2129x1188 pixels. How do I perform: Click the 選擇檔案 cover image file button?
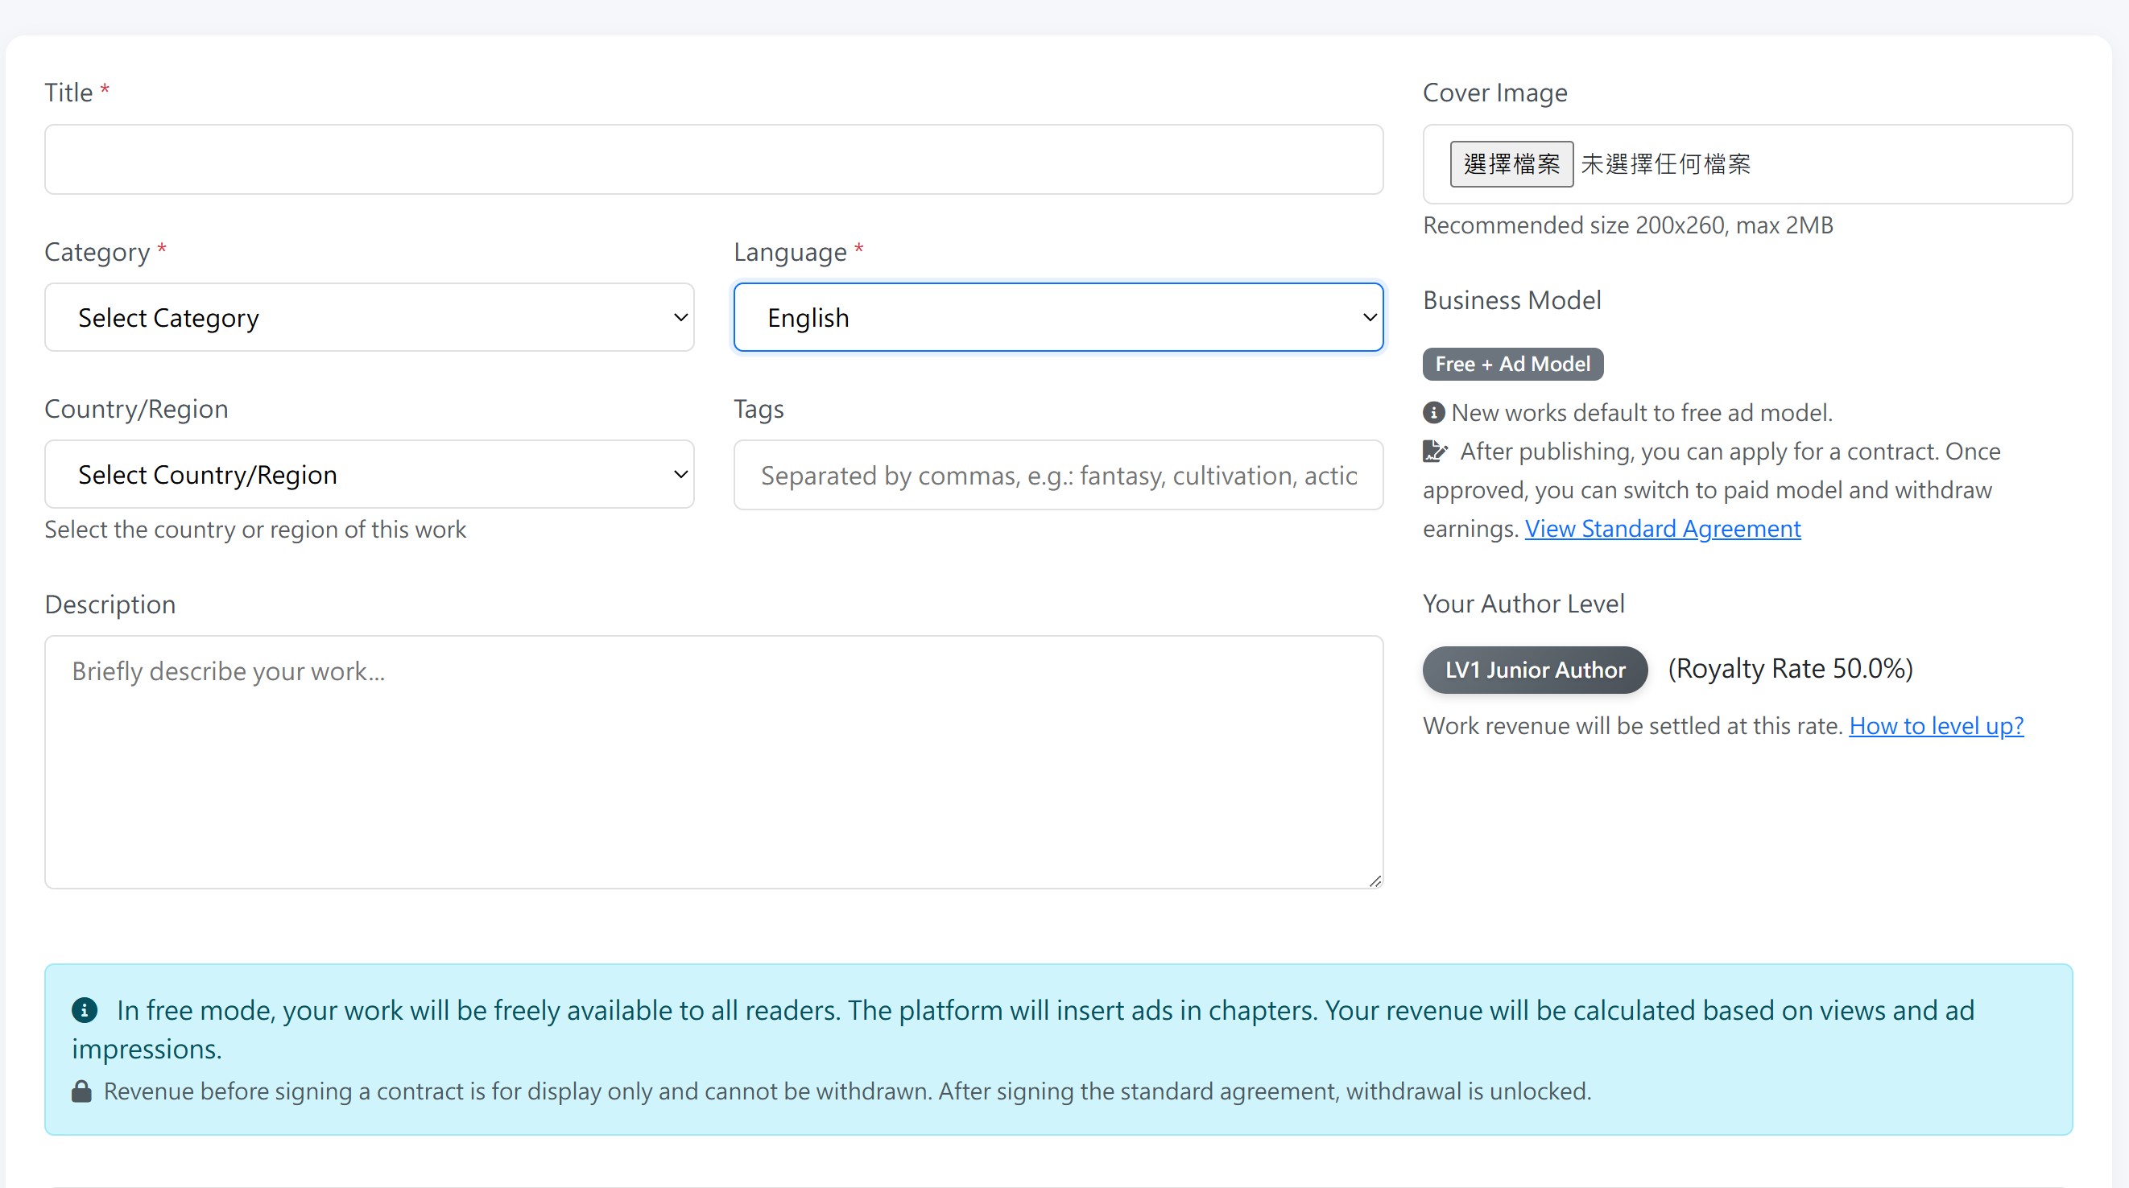point(1511,164)
